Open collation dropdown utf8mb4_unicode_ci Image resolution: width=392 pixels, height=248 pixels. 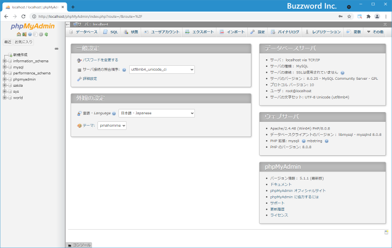point(162,70)
